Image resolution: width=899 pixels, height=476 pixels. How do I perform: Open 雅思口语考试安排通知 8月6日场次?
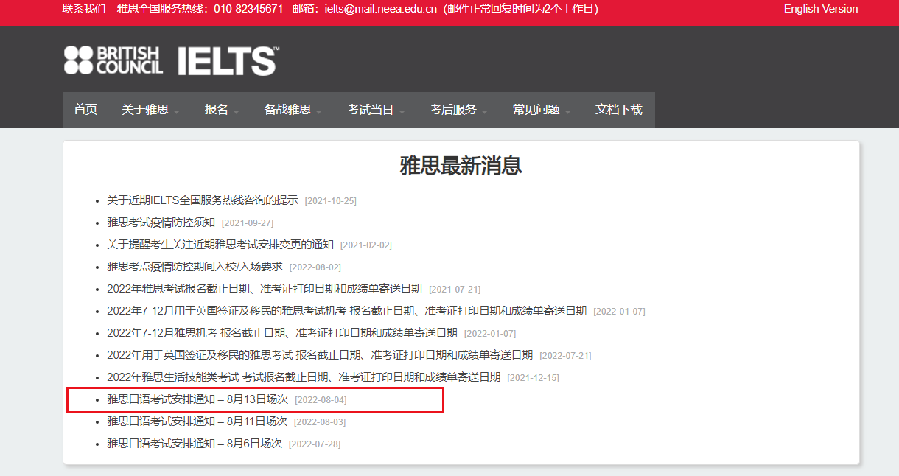point(194,444)
